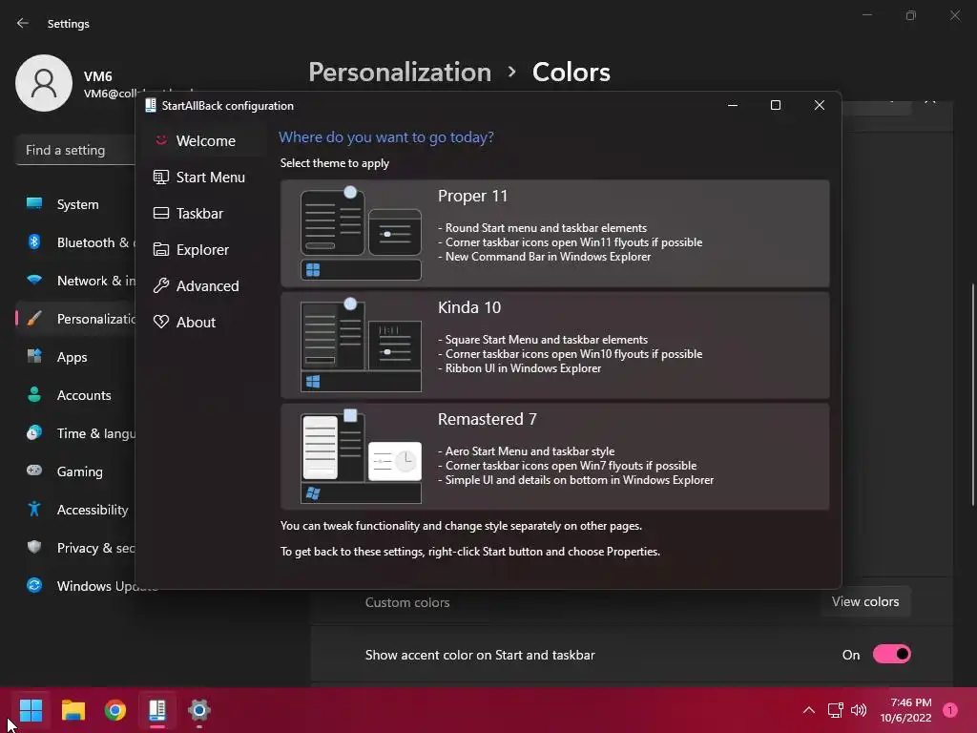
Task: Apply the Kinda 10 theme
Action: 554,345
